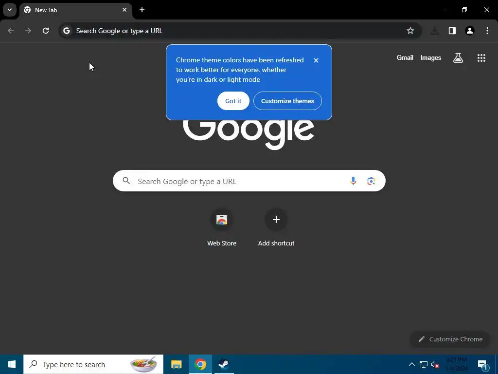This screenshot has width=498, height=374.
Task: Open the Web Store shortcut
Action: [x=222, y=227]
